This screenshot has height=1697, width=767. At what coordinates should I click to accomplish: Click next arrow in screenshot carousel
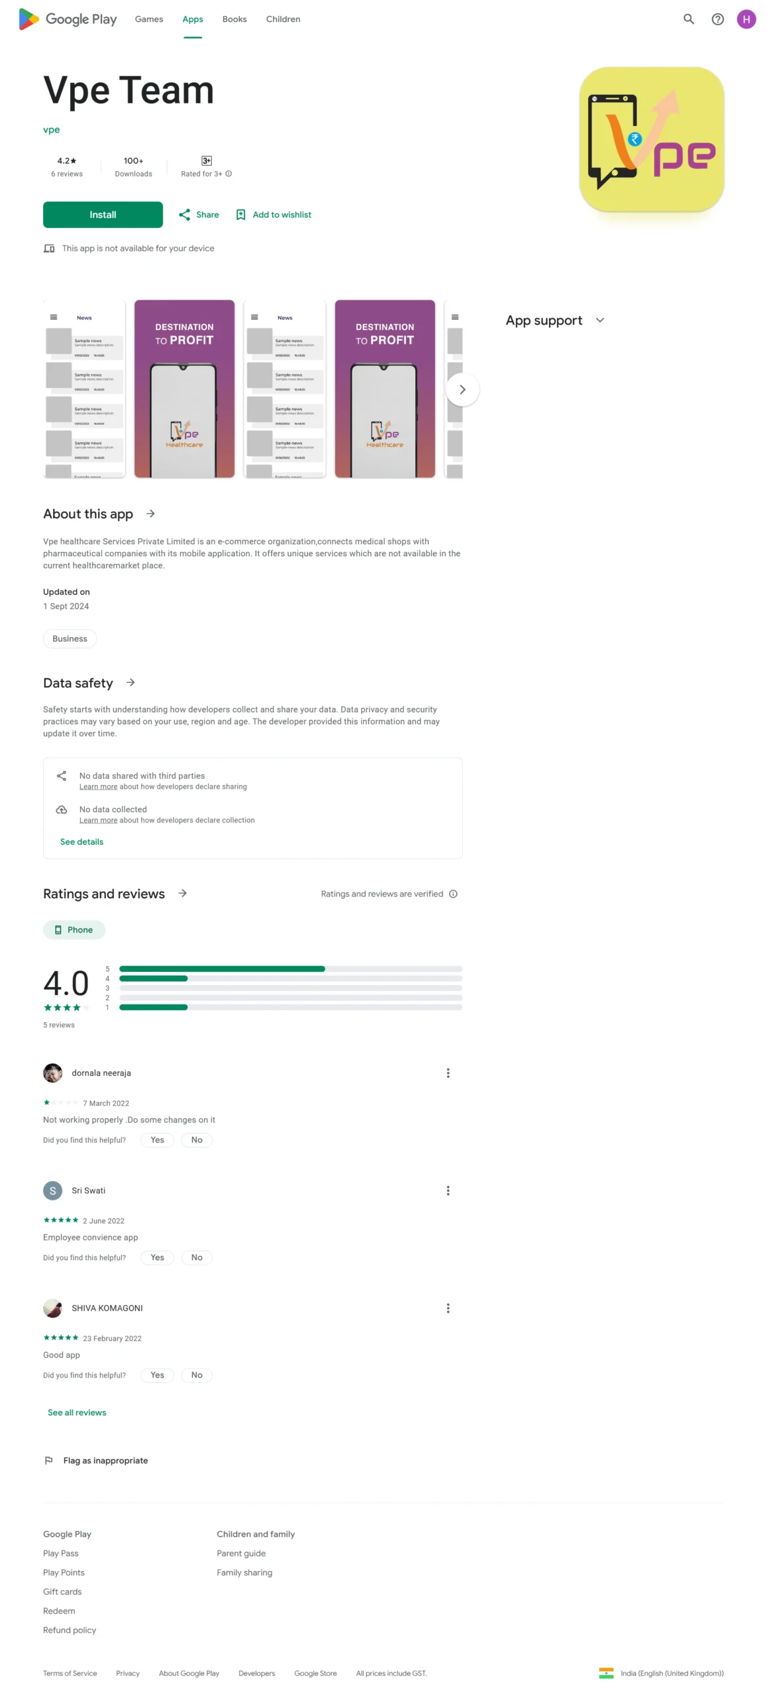(462, 389)
